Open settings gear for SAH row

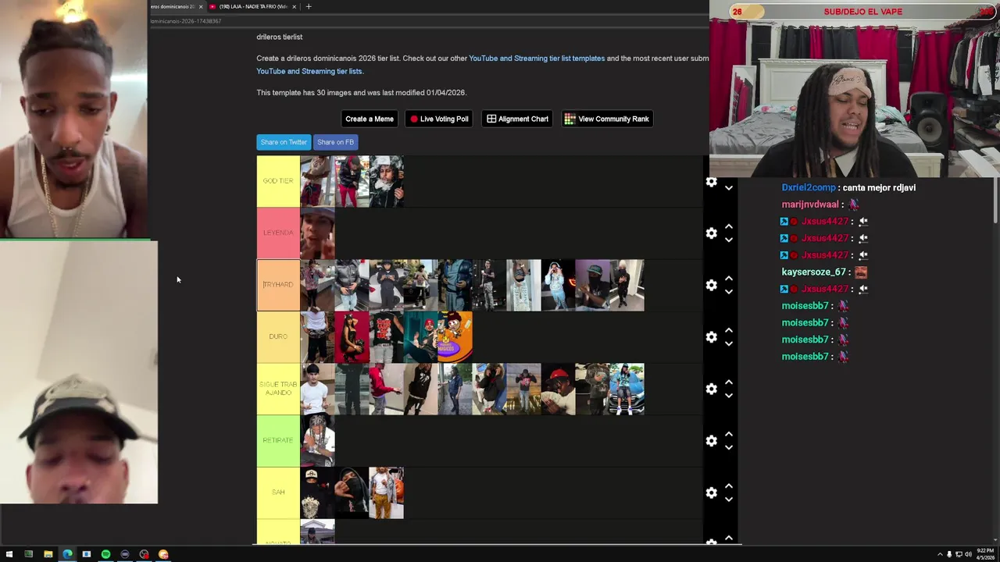tap(711, 493)
